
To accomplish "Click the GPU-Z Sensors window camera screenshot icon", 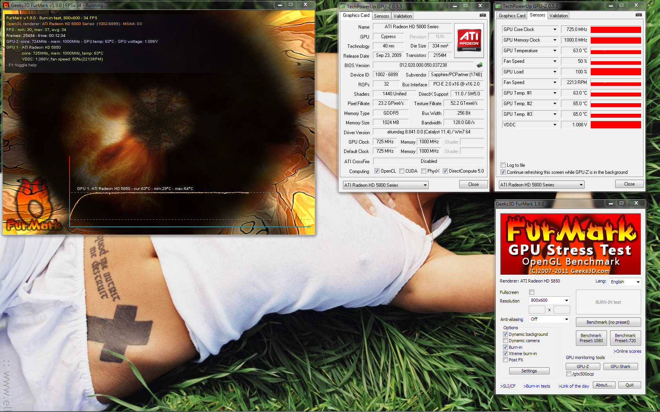I will pyautogui.click(x=639, y=15).
